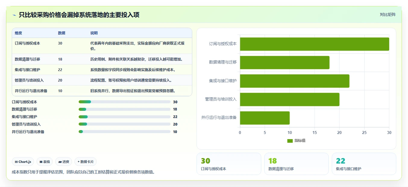Click the chart bar for 管理员与培训投入
The image size is (408, 187).
tap(290, 99)
